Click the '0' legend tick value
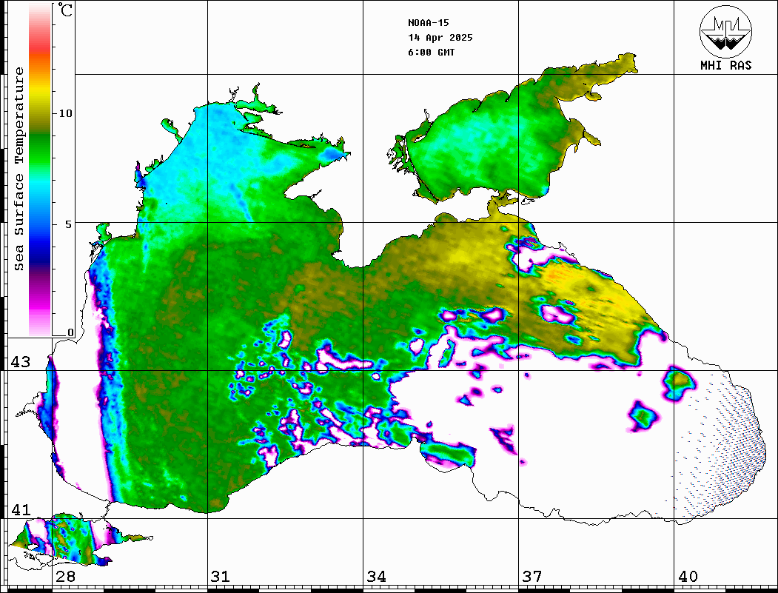 70,332
